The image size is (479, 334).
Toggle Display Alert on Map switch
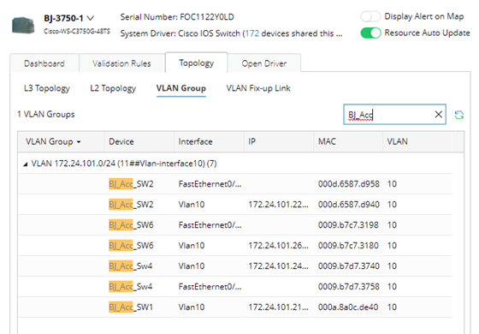coord(370,16)
